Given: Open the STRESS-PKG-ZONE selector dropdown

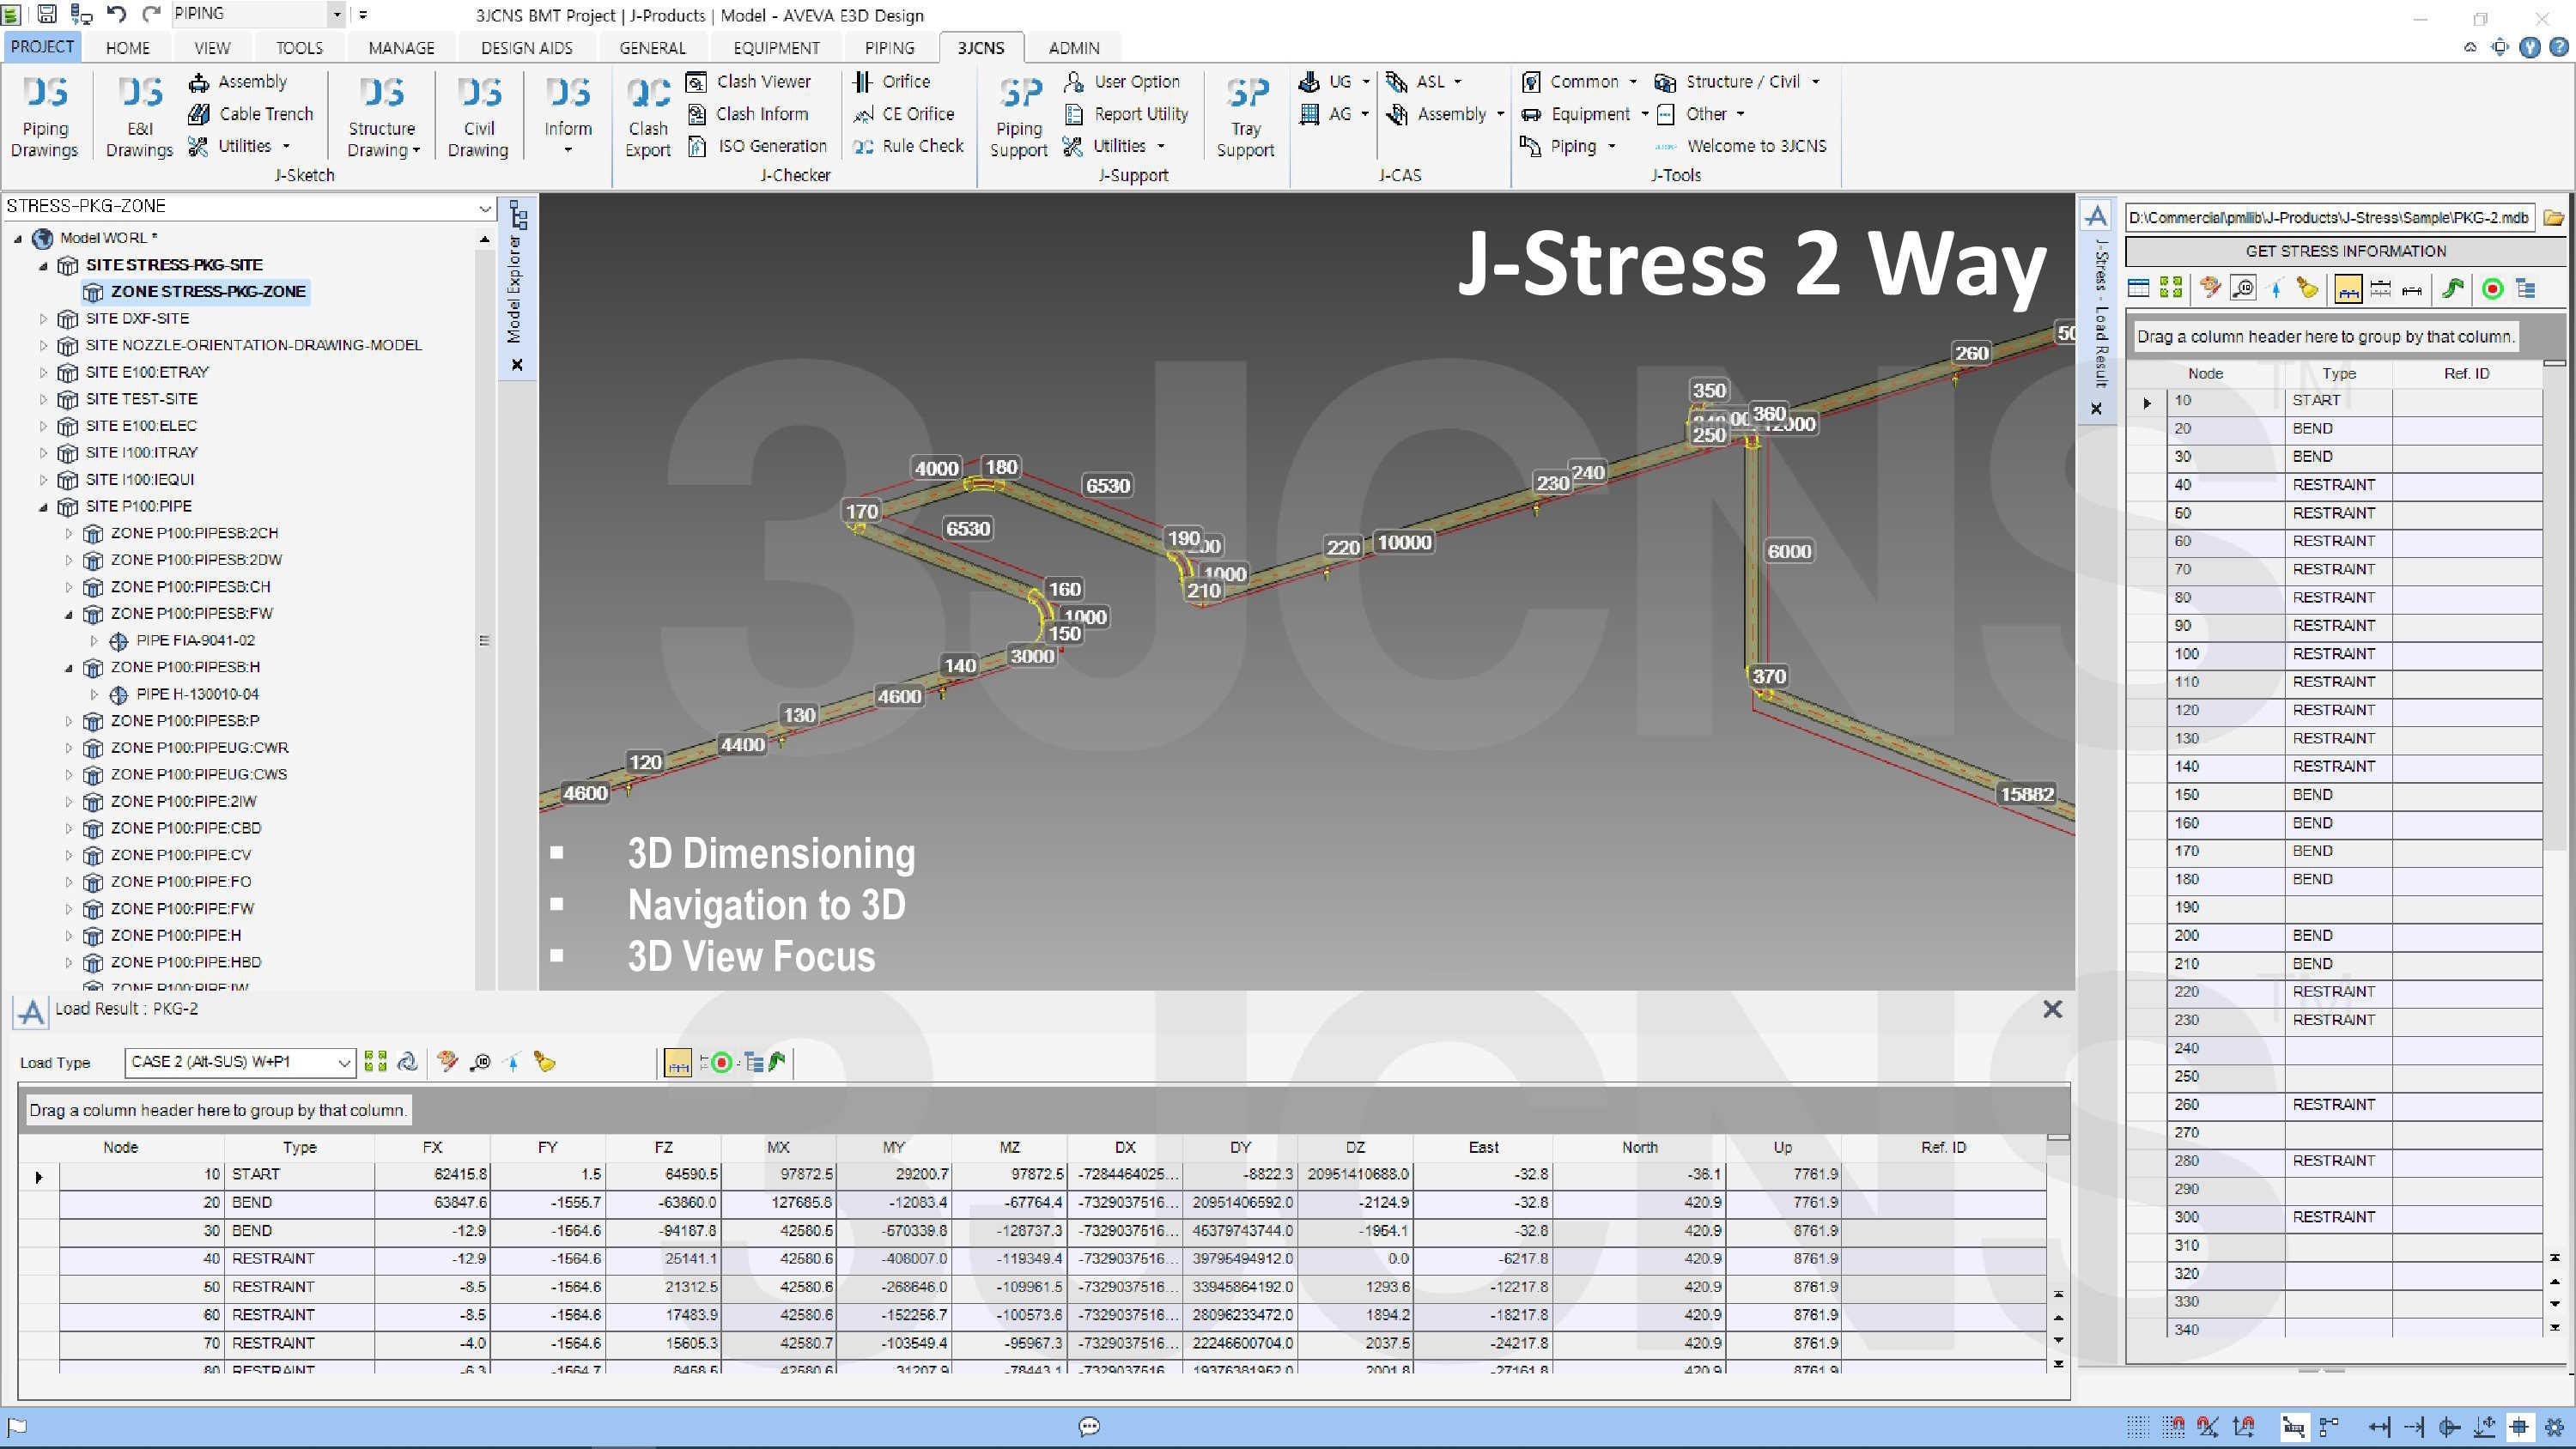Looking at the screenshot, I should 484,207.
